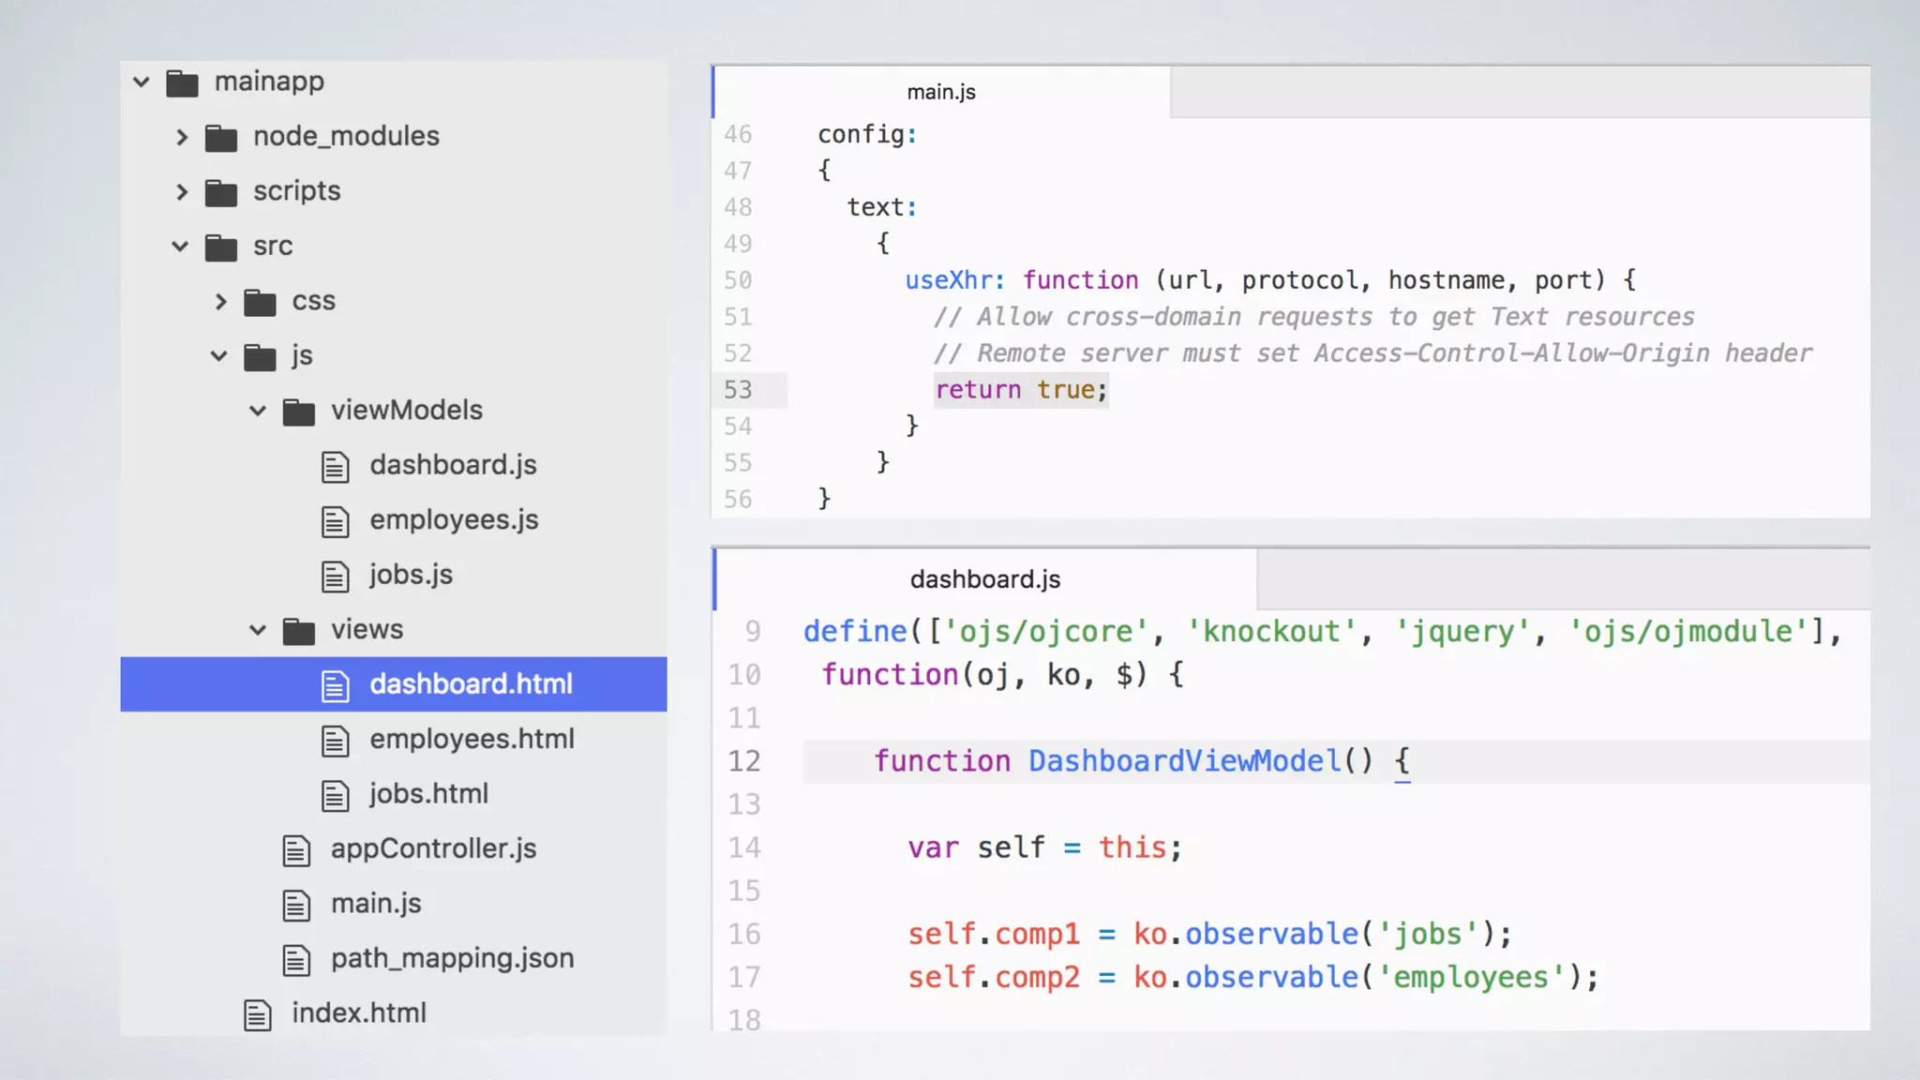Click the css folder icon
This screenshot has height=1080, width=1920.
coord(260,303)
